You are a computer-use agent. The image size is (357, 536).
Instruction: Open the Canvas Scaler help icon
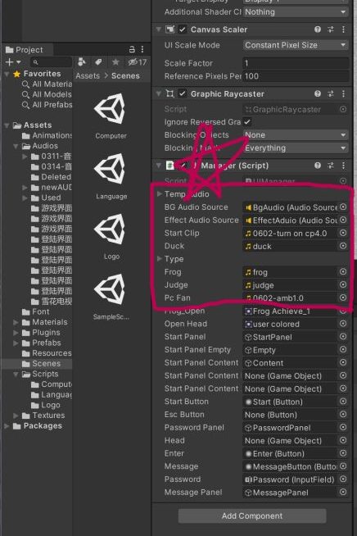(318, 30)
